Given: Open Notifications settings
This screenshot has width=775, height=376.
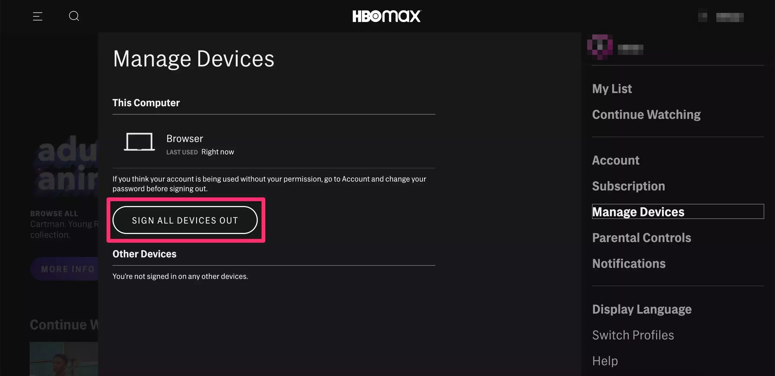Looking at the screenshot, I should click(x=629, y=263).
